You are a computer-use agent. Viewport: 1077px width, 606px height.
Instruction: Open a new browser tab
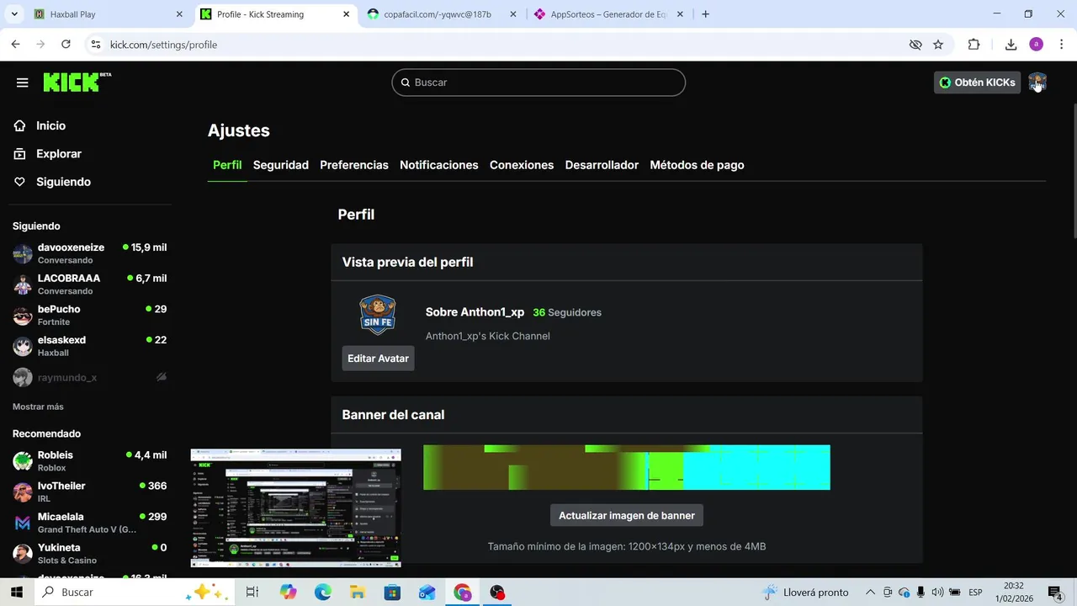[x=705, y=14]
